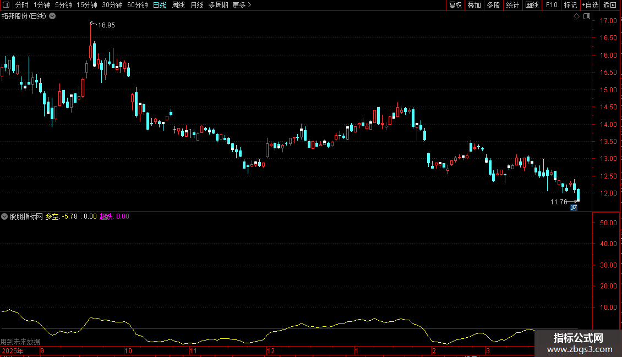Open F10 company info
Image resolution: width=622 pixels, height=357 pixels.
(x=552, y=5)
